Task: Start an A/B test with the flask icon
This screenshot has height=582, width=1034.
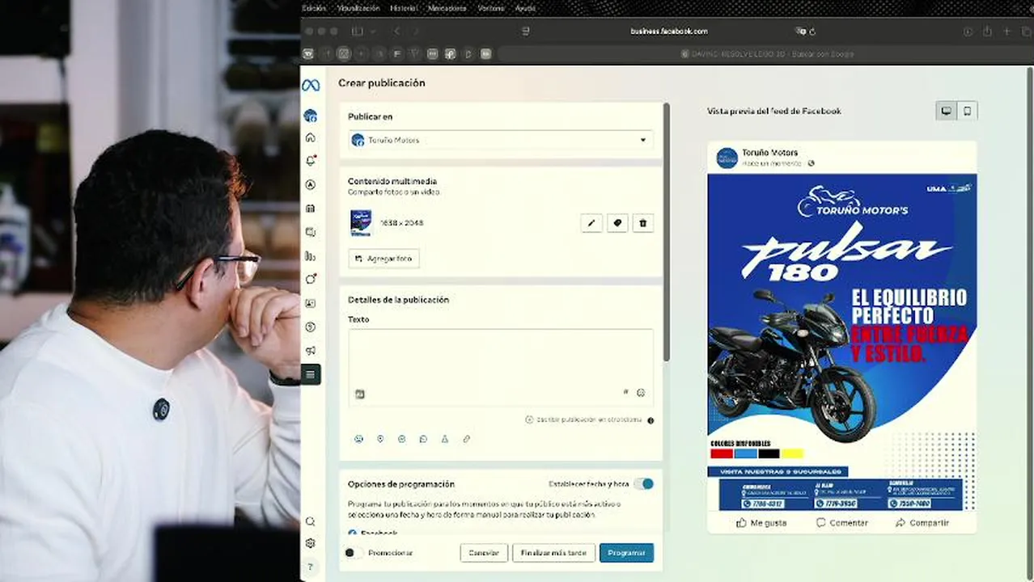Action: pyautogui.click(x=445, y=439)
